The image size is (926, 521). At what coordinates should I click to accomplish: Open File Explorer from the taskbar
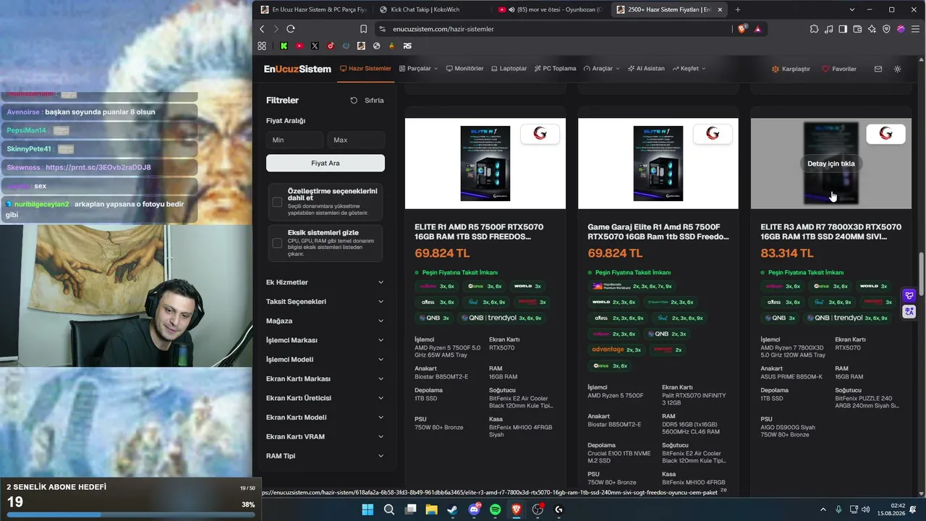(432, 509)
